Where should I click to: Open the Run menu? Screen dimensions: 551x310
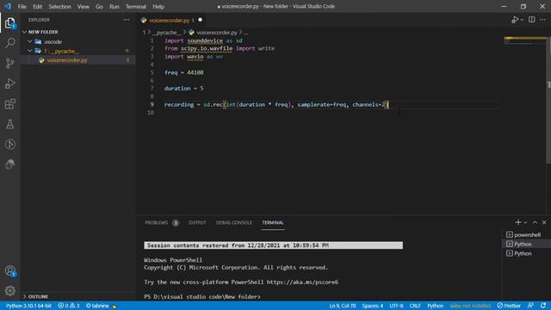[x=114, y=6]
